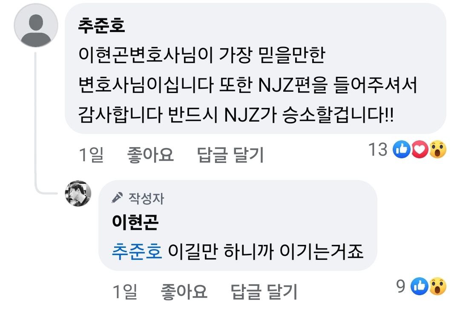
Task: Show reactions list via count 13
Action: (x=378, y=149)
